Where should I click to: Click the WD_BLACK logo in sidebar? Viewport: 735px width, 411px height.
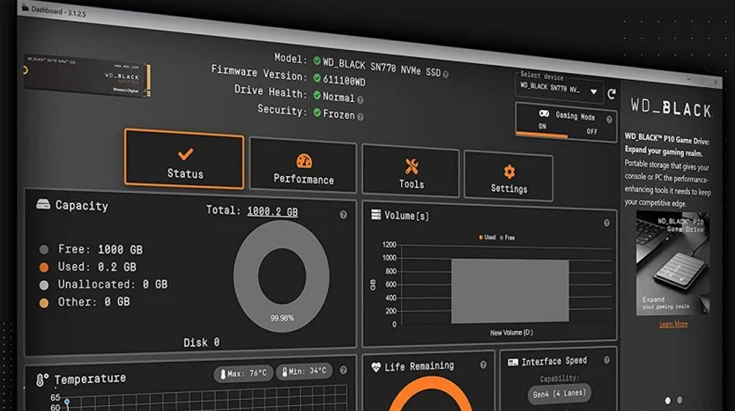point(671,108)
